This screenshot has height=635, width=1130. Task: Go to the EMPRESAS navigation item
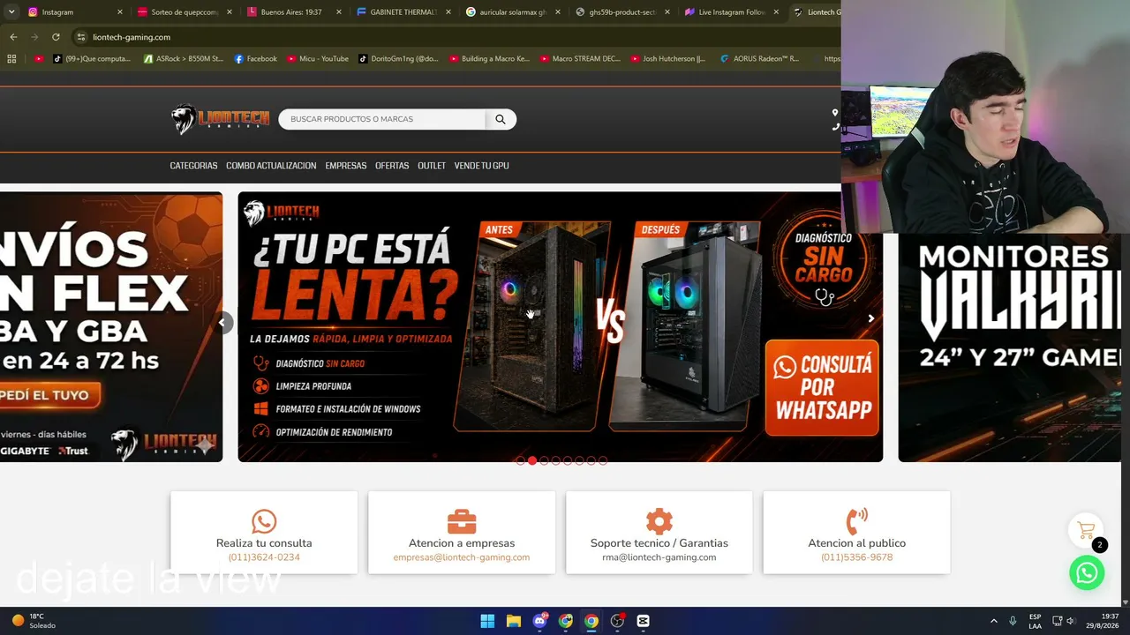click(x=346, y=166)
